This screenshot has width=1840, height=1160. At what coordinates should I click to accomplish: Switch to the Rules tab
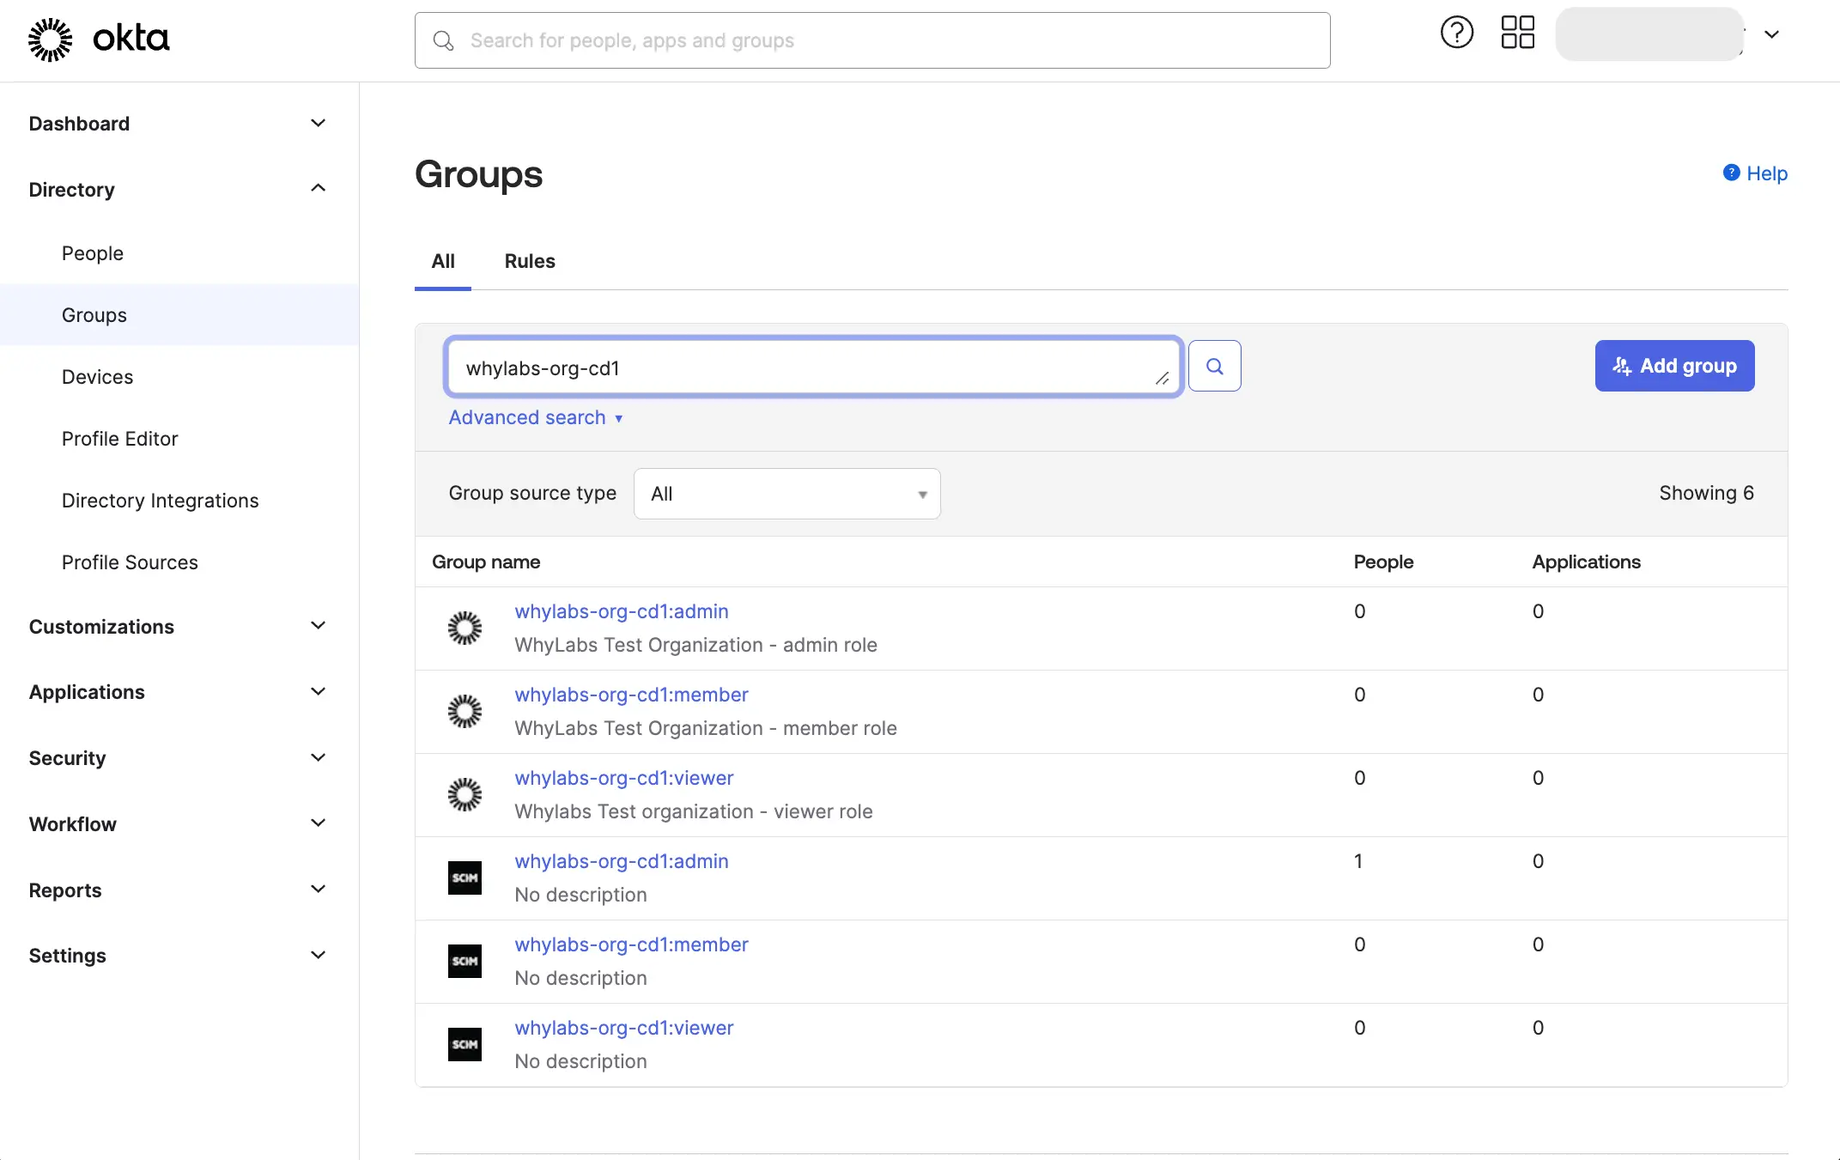click(x=529, y=261)
